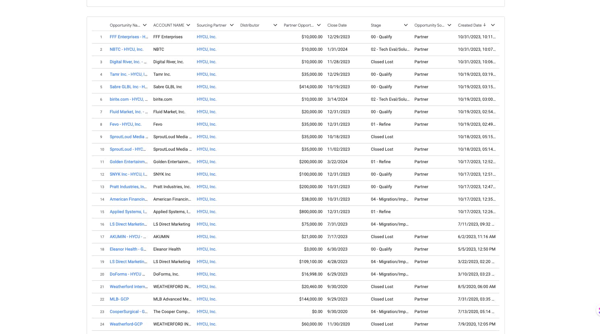The width and height of the screenshot is (600, 334).
Task: Select Pratt Industries, Inc. account name cell
Action: tap(172, 187)
